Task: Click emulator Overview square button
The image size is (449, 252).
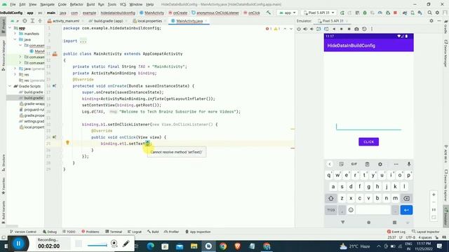Action: (x=349, y=29)
